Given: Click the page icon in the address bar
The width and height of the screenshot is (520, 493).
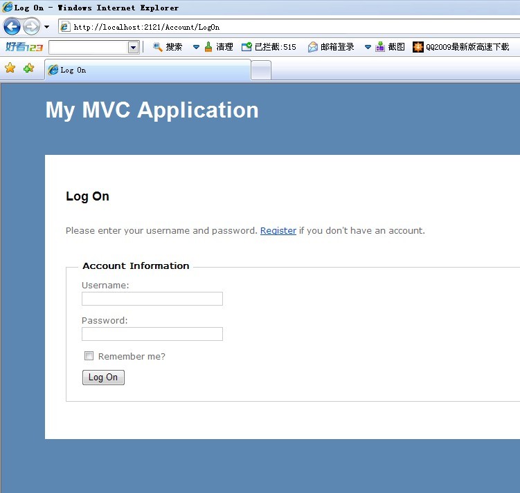Looking at the screenshot, I should coord(65,27).
